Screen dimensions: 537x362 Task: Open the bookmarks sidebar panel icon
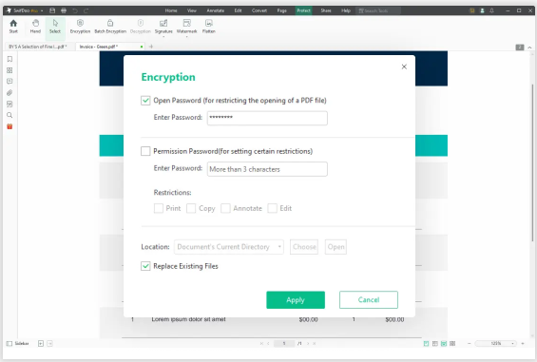pyautogui.click(x=10, y=59)
